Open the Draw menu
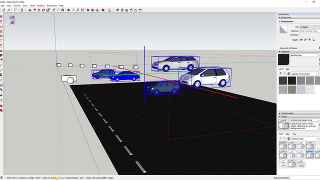This screenshot has height=180, width=320. coord(25,5)
